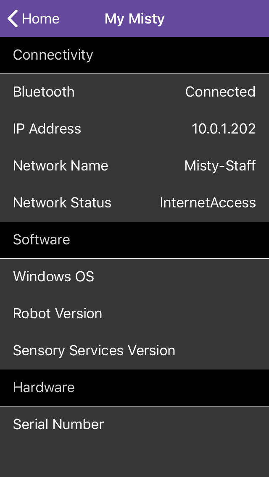
Task: Tap the Bluetooth row icon area
Action: click(x=44, y=92)
